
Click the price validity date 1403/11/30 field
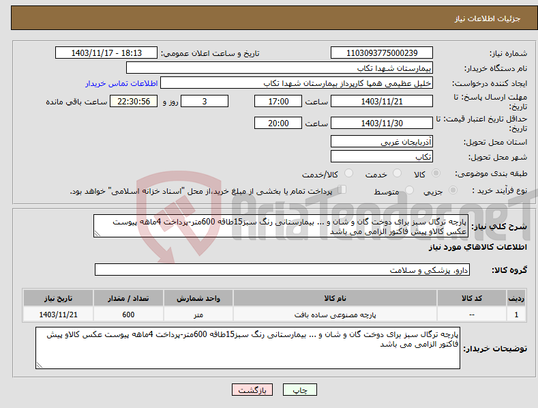[x=382, y=123]
